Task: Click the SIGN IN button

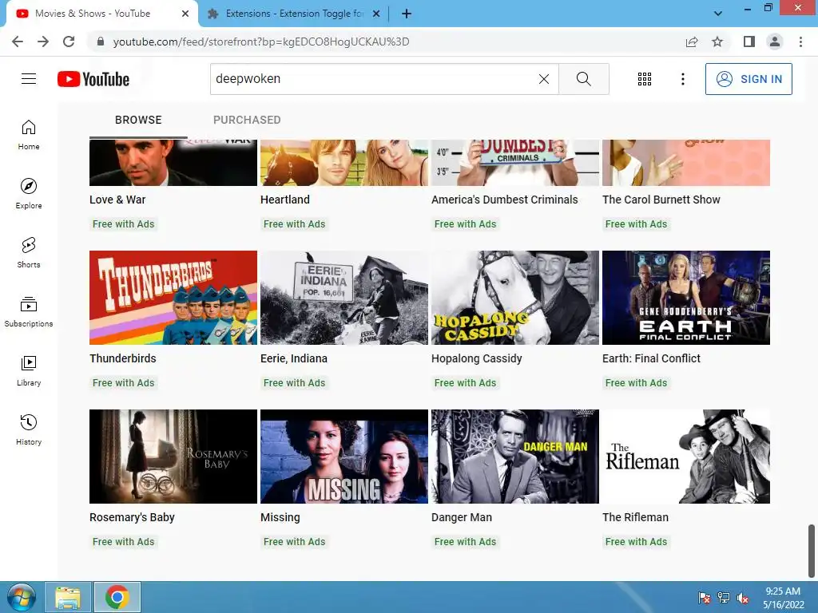Action: click(x=749, y=79)
